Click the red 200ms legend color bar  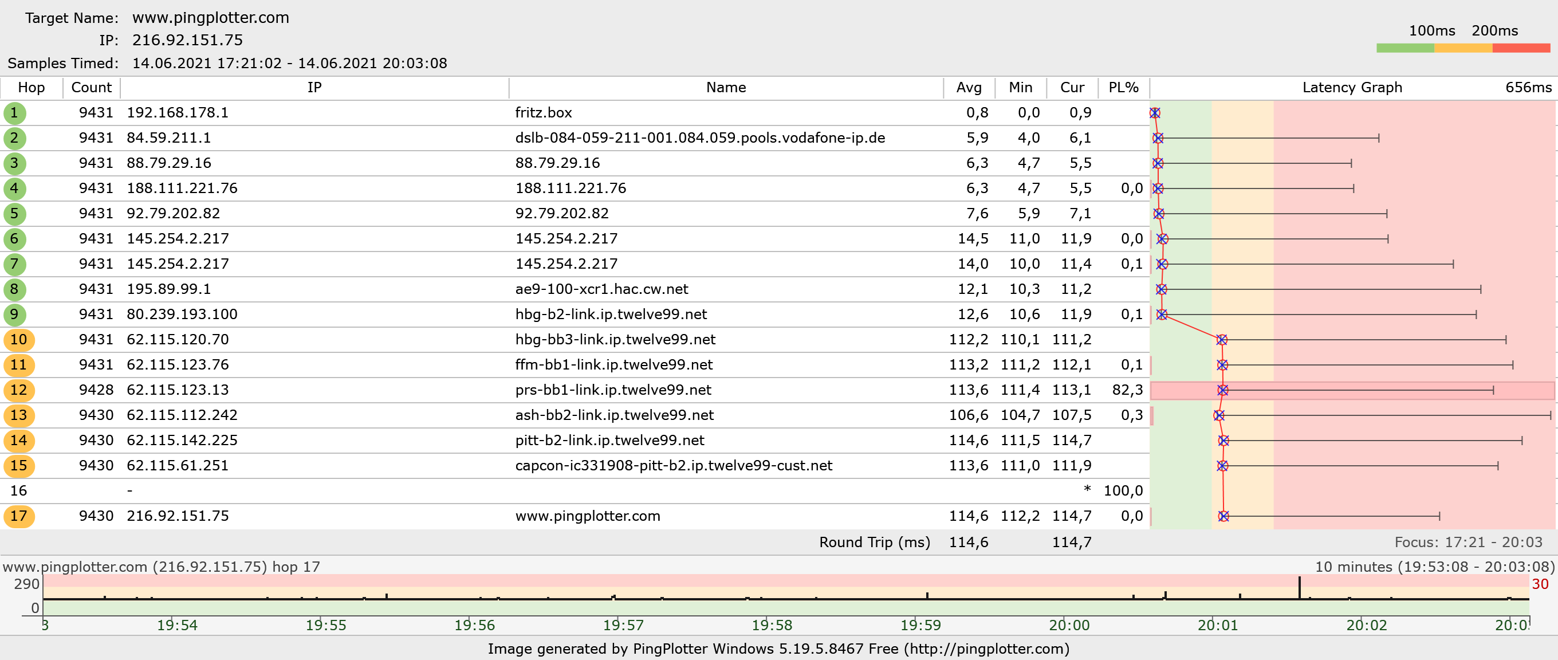pos(1521,48)
